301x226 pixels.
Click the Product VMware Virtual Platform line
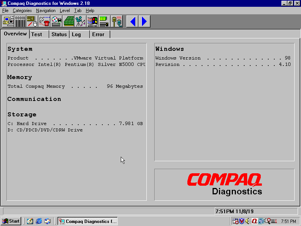(x=76, y=58)
